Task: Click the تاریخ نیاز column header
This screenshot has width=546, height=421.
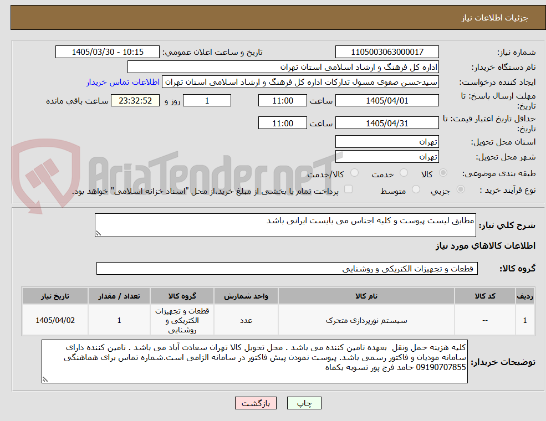Action: [x=55, y=296]
